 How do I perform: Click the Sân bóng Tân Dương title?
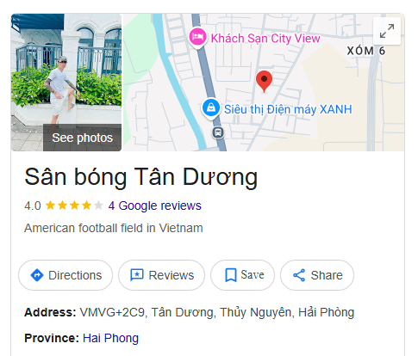[141, 177]
